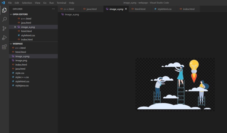
Task: Close image_a.png in Open Editors list
Action: [x=15, y=27]
